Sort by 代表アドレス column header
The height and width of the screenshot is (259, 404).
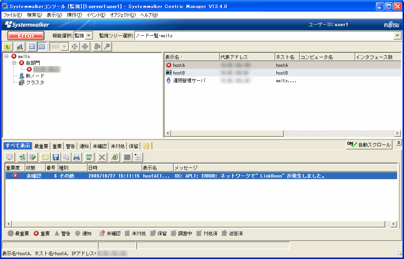pyautogui.click(x=247, y=57)
